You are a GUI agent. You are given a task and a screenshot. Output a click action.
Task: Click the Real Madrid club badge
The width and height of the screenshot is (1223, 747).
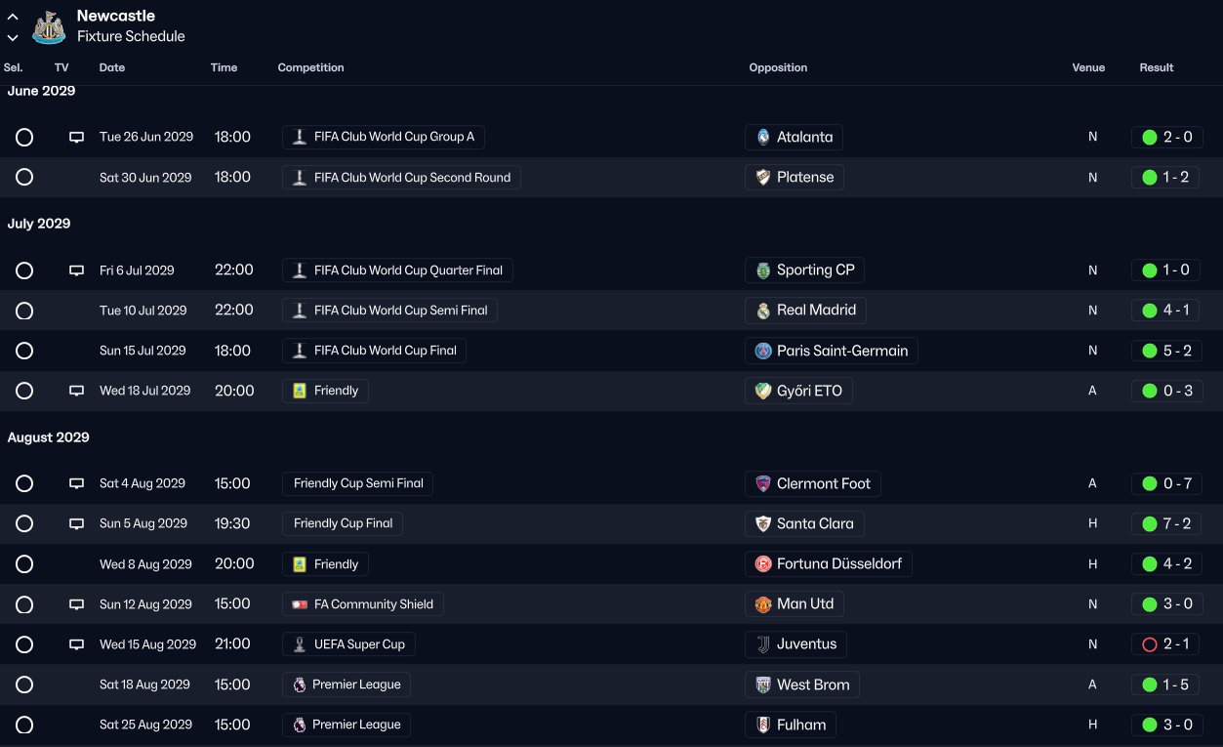tap(763, 311)
